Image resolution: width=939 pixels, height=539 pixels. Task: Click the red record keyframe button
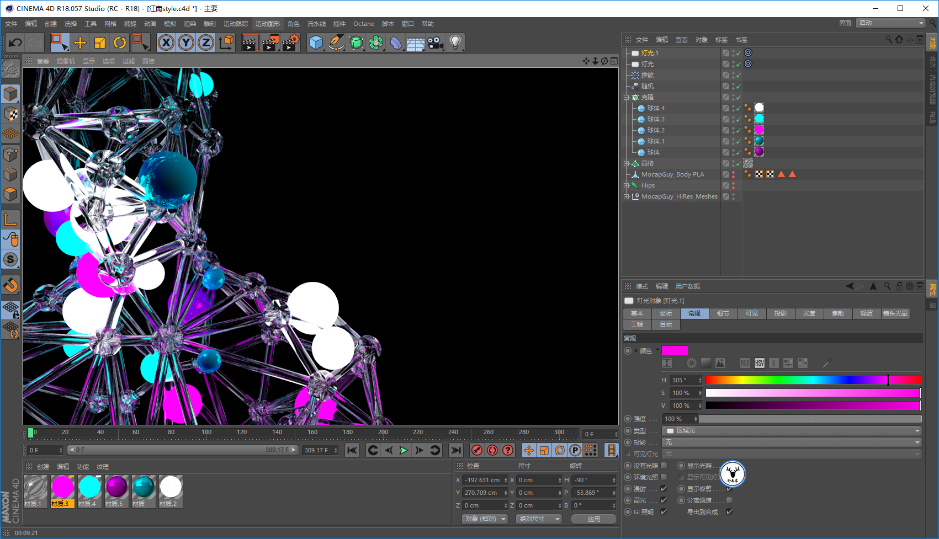coord(477,450)
